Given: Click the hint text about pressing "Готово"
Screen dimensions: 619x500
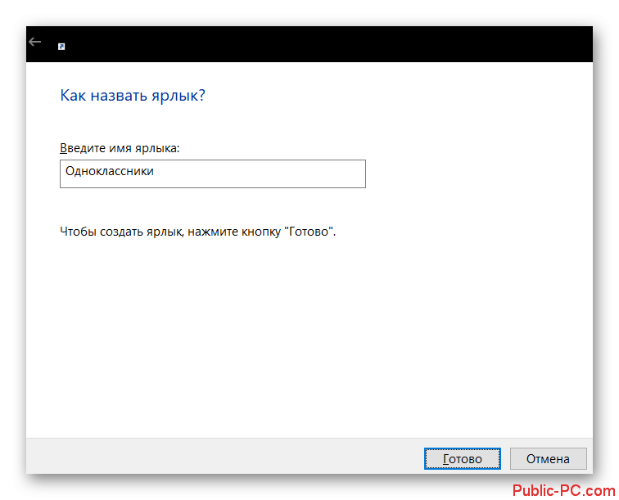Looking at the screenshot, I should (x=198, y=232).
